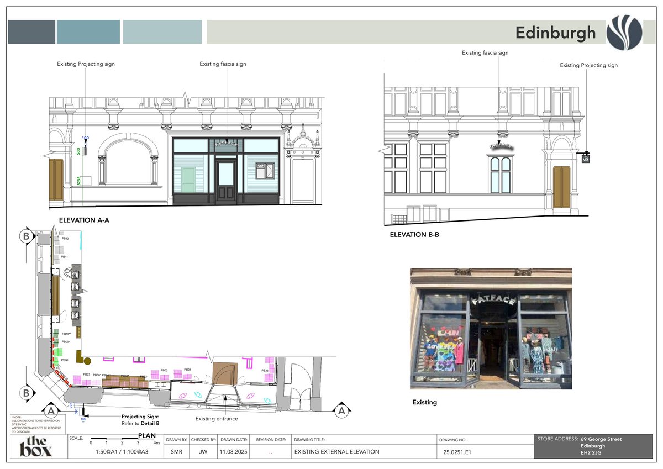
Task: Select the A section marker past the entrance
Action: pos(341,411)
